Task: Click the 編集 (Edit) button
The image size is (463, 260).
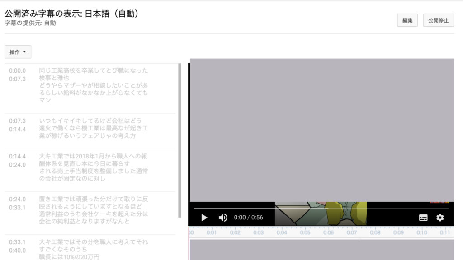Action: [407, 20]
